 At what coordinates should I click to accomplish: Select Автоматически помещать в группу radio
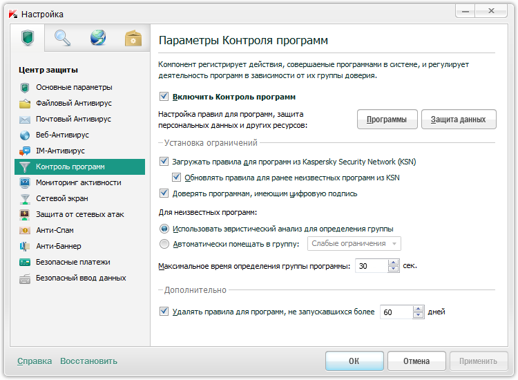[x=164, y=244]
